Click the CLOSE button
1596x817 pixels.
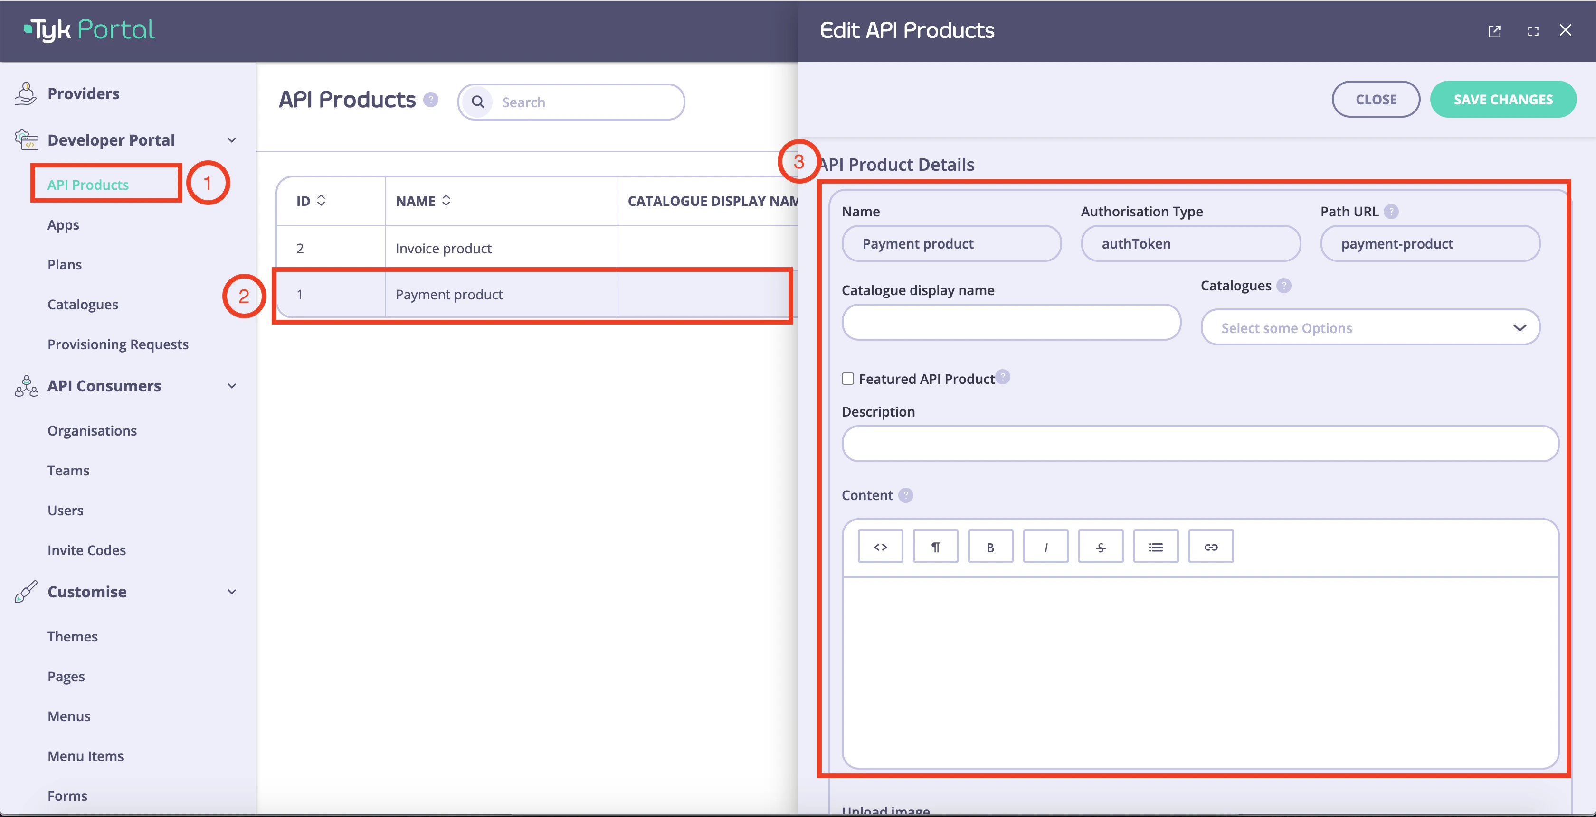pos(1376,99)
